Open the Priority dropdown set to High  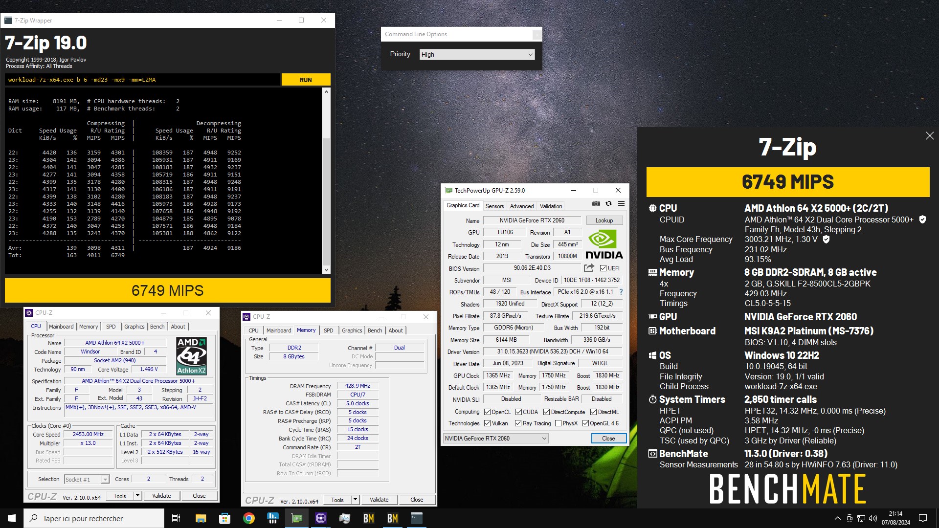pyautogui.click(x=477, y=54)
